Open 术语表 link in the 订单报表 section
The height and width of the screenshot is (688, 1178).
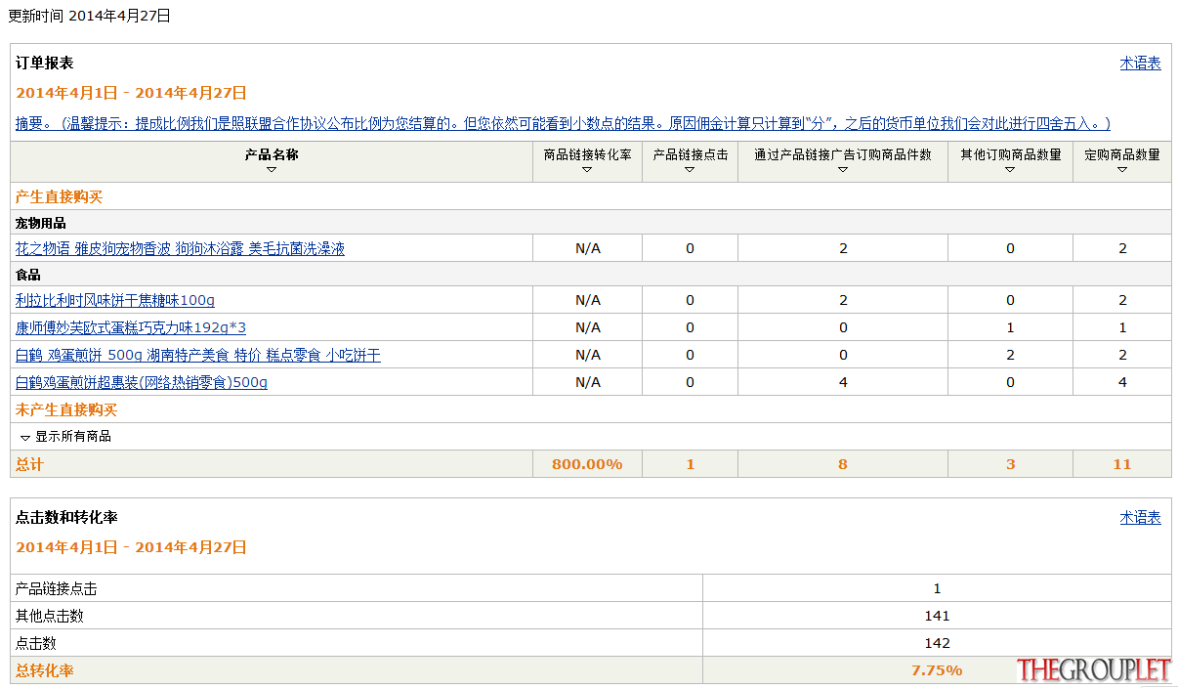(x=1140, y=64)
